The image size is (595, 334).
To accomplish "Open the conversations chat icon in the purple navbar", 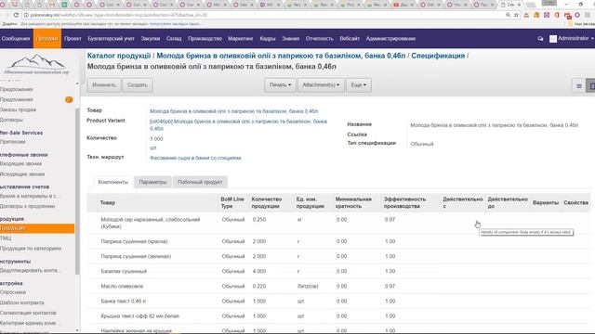I will (540, 39).
